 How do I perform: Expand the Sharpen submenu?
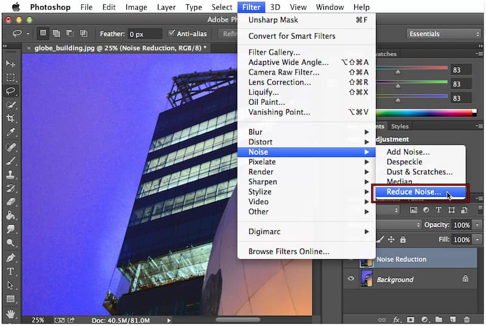tap(306, 182)
